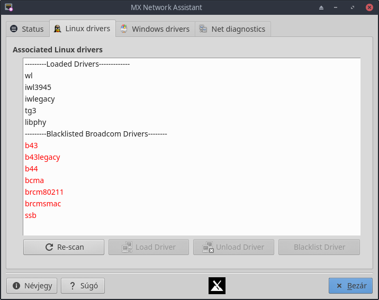The height and width of the screenshot is (300, 379).
Task: Select the blacklisted b44 driver
Action: pyautogui.click(x=192, y=169)
